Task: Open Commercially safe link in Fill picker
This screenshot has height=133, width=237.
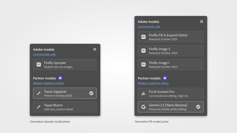Action: point(149,27)
